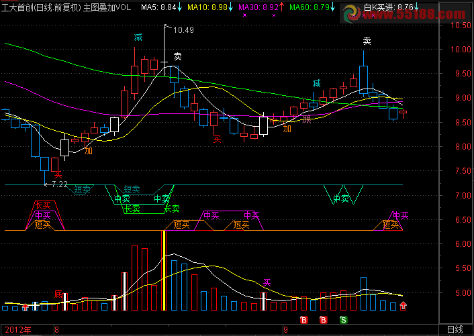Click the green S sell signal icon
This screenshot has height=336, width=474.
(343, 320)
